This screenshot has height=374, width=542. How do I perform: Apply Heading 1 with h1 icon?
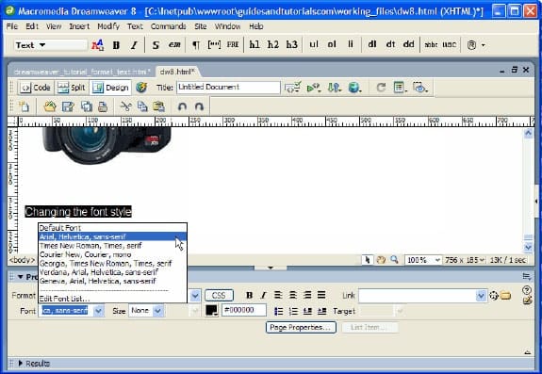255,44
